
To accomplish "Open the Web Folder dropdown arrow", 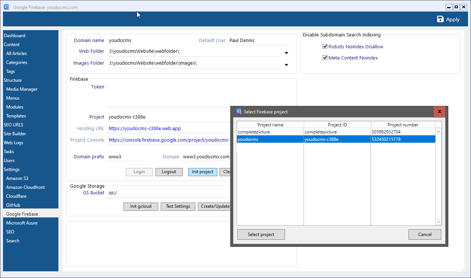I will 286,53.
